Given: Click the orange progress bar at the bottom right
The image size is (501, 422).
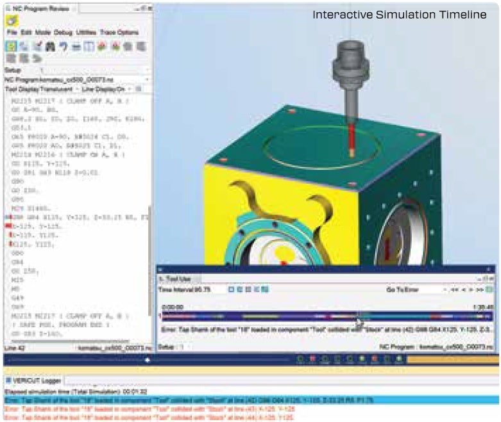Looking at the screenshot, I should point(452,359).
